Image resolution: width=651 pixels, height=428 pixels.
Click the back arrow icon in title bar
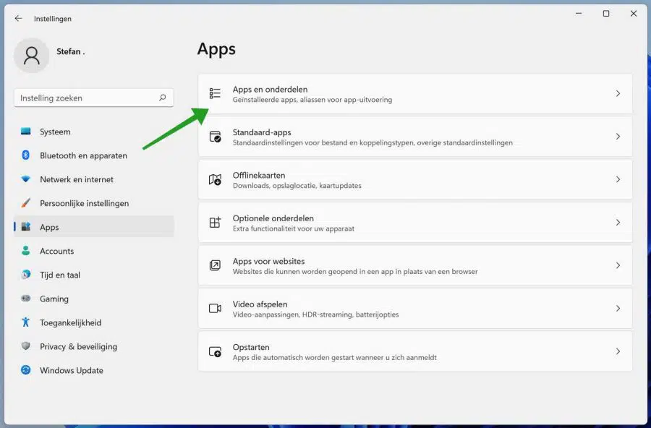(x=18, y=18)
